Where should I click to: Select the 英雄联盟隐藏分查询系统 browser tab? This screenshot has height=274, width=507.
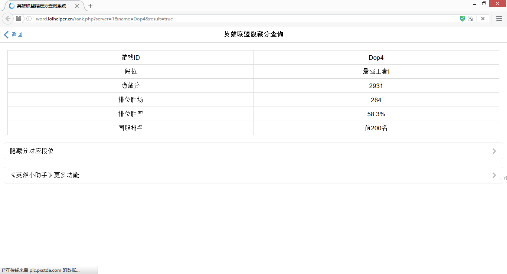[x=44, y=6]
